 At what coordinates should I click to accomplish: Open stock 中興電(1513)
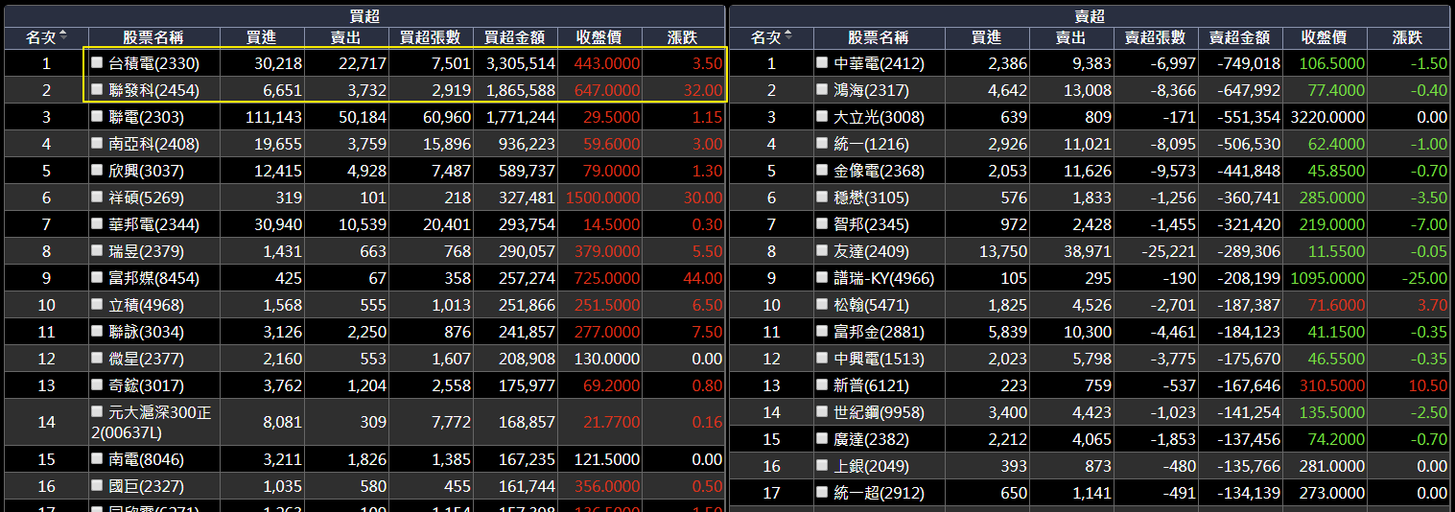(x=879, y=359)
